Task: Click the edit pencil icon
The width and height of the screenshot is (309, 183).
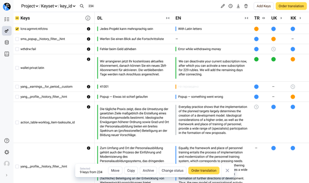Action: pos(223,6)
